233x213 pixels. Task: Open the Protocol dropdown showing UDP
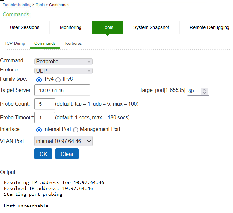(x=64, y=71)
